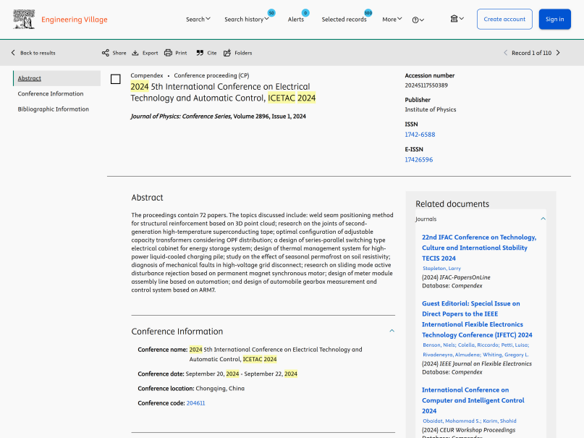The image size is (584, 438).
Task: Click the Engineering Village tree logo
Action: [24, 19]
